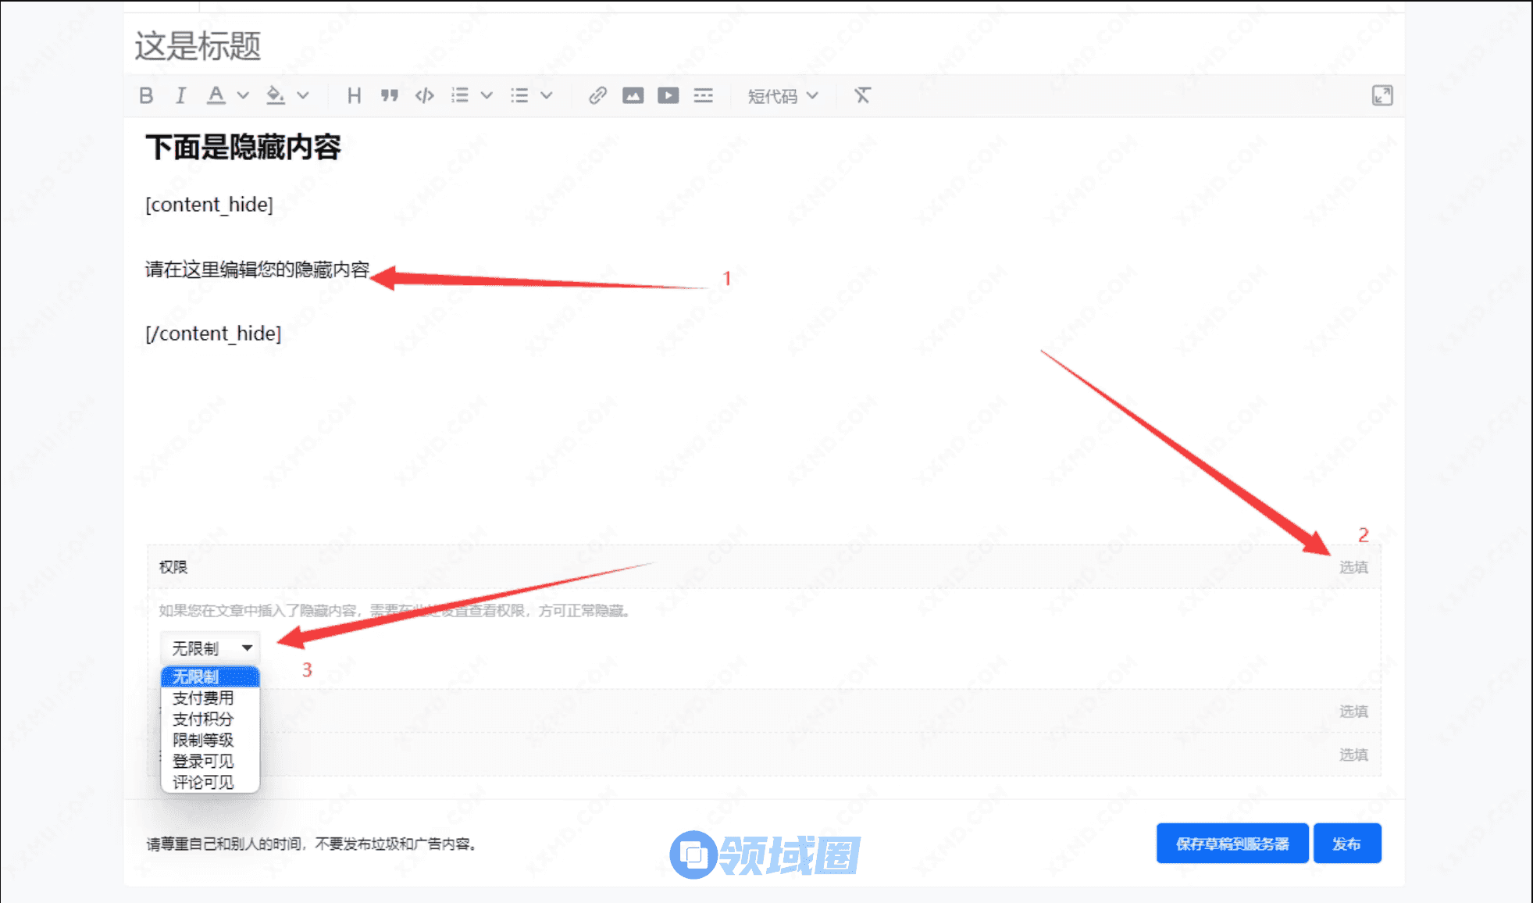Expand the 短代码 shortcode menu
1533x903 pixels.
coord(782,95)
